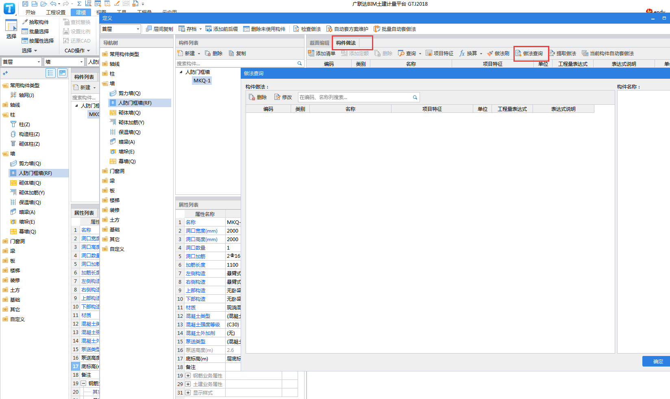Click the magnifier in 搜索构件 box
670x399 pixels.
[x=300, y=63]
